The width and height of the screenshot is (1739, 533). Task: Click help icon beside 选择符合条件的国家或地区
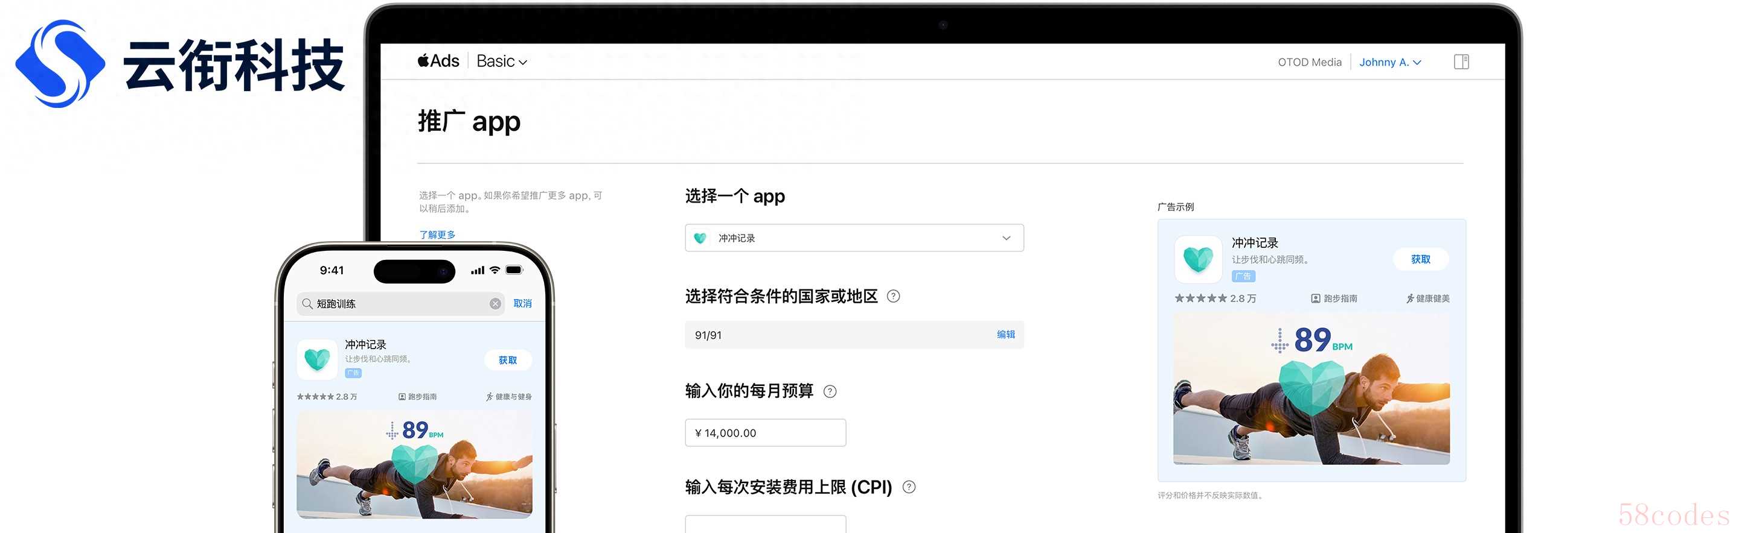pyautogui.click(x=893, y=296)
